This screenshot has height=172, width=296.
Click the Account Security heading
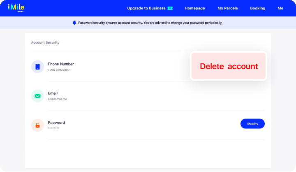tap(45, 42)
